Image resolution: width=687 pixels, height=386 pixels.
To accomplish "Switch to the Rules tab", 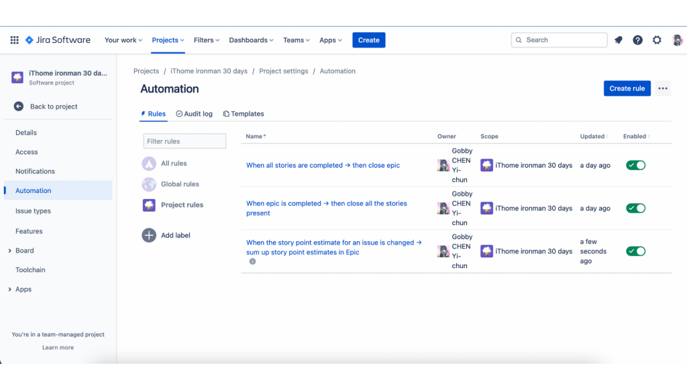I will tap(153, 114).
